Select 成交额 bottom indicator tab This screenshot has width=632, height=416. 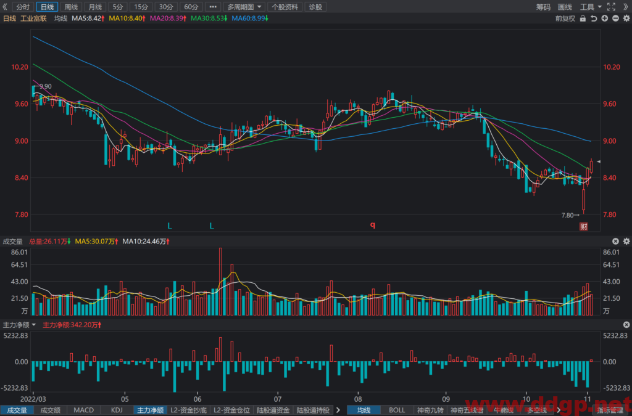point(51,410)
